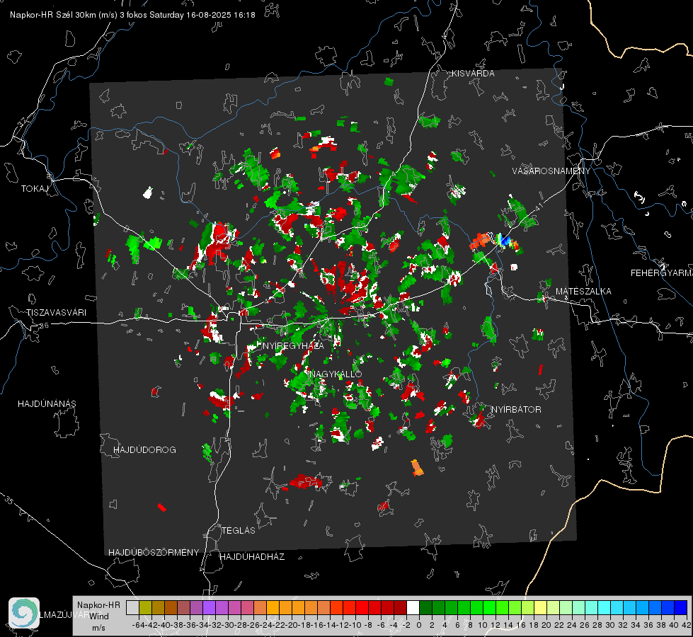Image resolution: width=693 pixels, height=637 pixels.
Task: Click the TOKAJ city label
Action: pos(35,189)
